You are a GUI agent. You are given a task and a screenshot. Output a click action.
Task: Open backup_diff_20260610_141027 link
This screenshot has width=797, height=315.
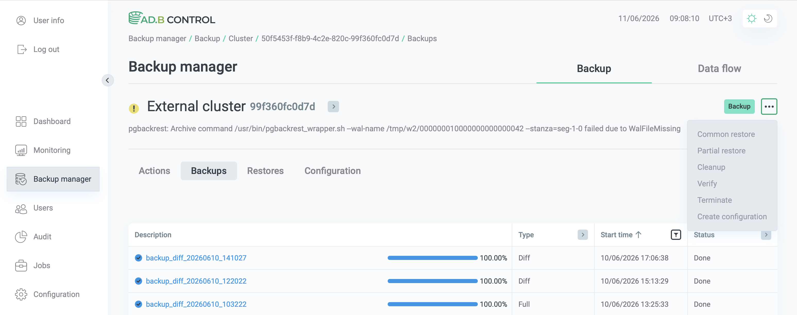[196, 258]
